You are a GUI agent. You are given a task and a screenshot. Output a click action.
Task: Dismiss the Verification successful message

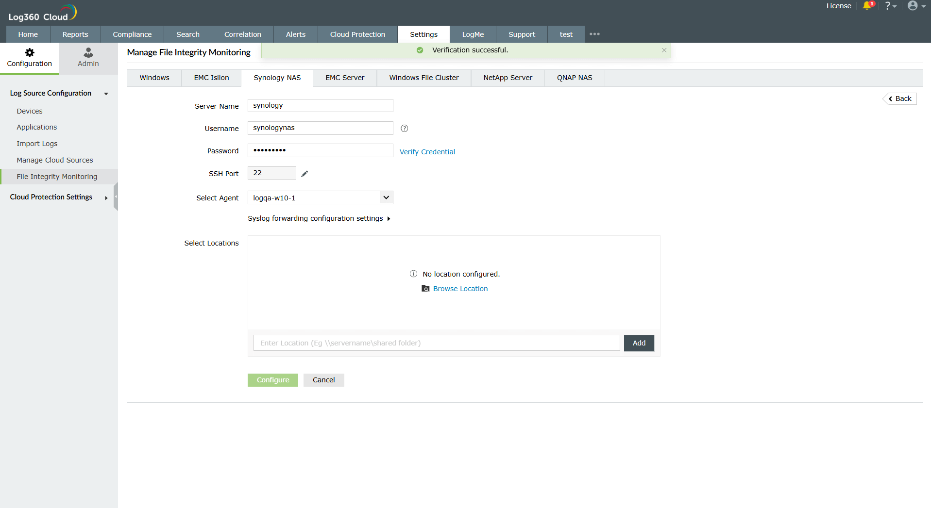[663, 50]
